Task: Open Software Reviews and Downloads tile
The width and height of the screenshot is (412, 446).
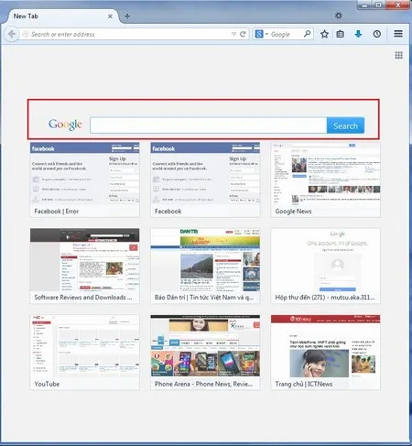Action: (84, 266)
